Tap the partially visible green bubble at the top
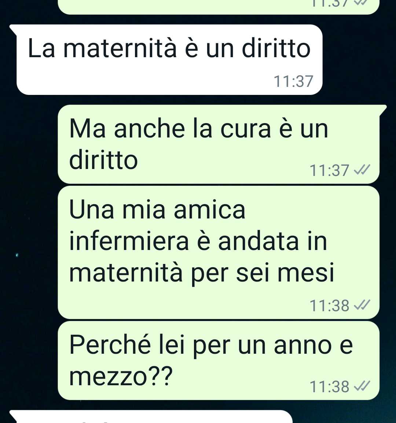This screenshot has width=396, height=423. [x=219, y=7]
